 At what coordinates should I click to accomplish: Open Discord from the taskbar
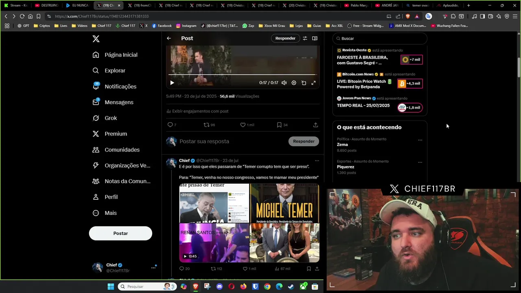pyautogui.click(x=220, y=286)
